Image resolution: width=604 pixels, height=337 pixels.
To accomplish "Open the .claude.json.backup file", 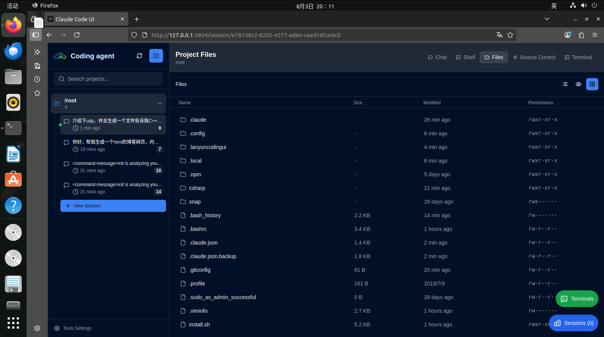I will (212, 256).
